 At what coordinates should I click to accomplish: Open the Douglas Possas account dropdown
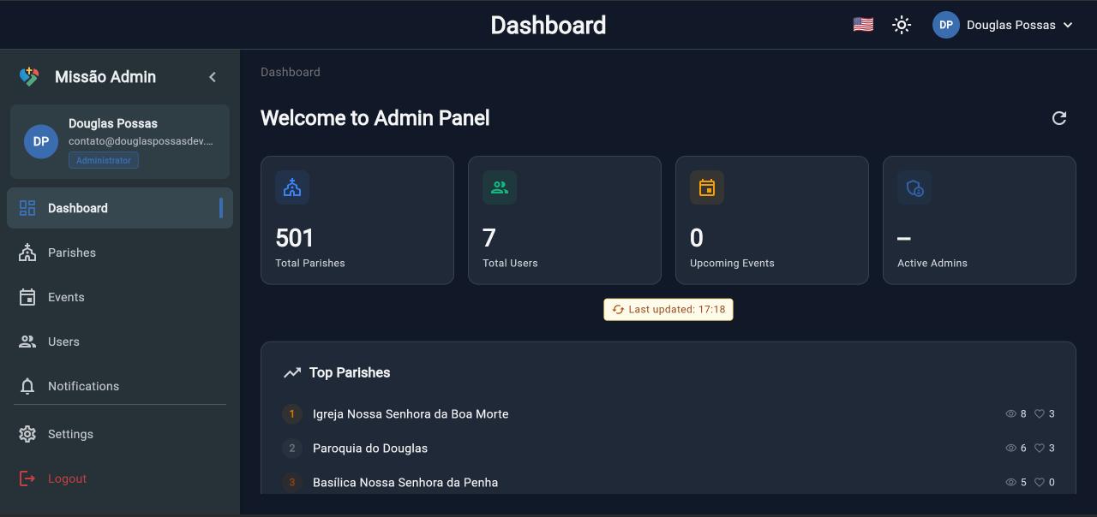pos(1003,24)
